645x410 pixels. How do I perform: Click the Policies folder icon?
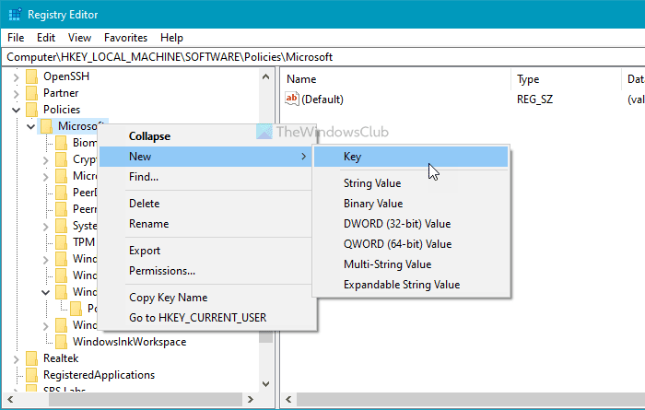click(x=31, y=110)
